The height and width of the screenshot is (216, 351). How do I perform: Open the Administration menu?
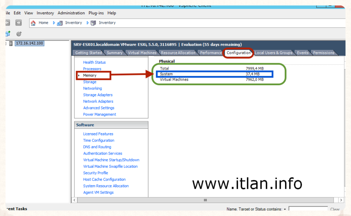pos(71,13)
